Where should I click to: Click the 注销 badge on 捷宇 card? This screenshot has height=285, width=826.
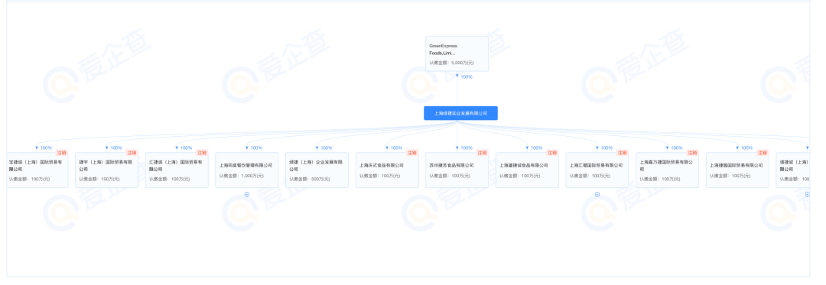pos(132,153)
